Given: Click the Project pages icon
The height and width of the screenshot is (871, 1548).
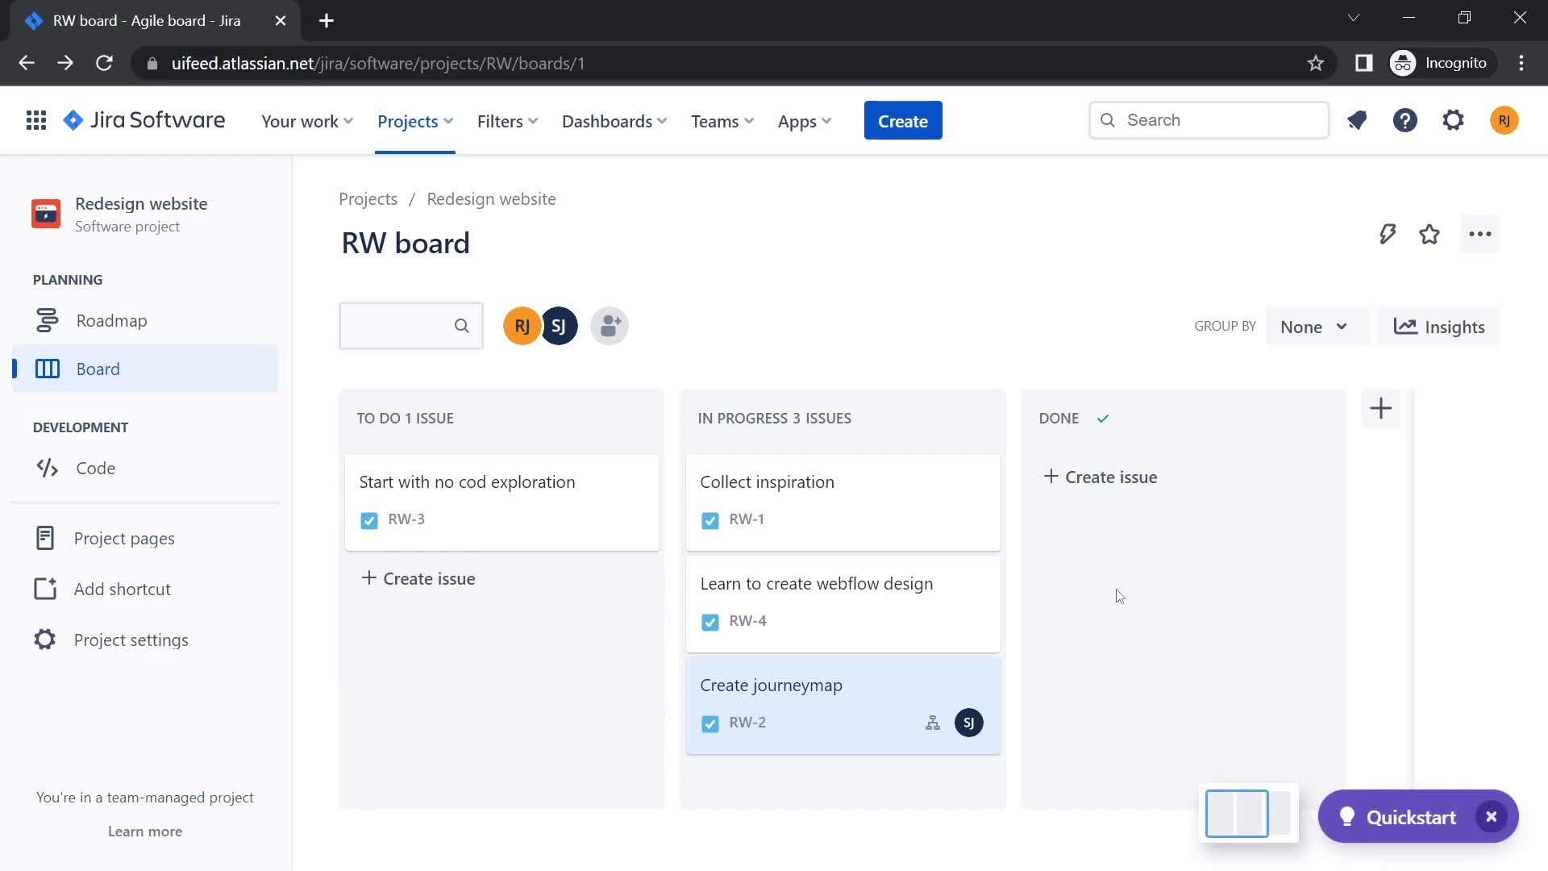Looking at the screenshot, I should click(44, 537).
